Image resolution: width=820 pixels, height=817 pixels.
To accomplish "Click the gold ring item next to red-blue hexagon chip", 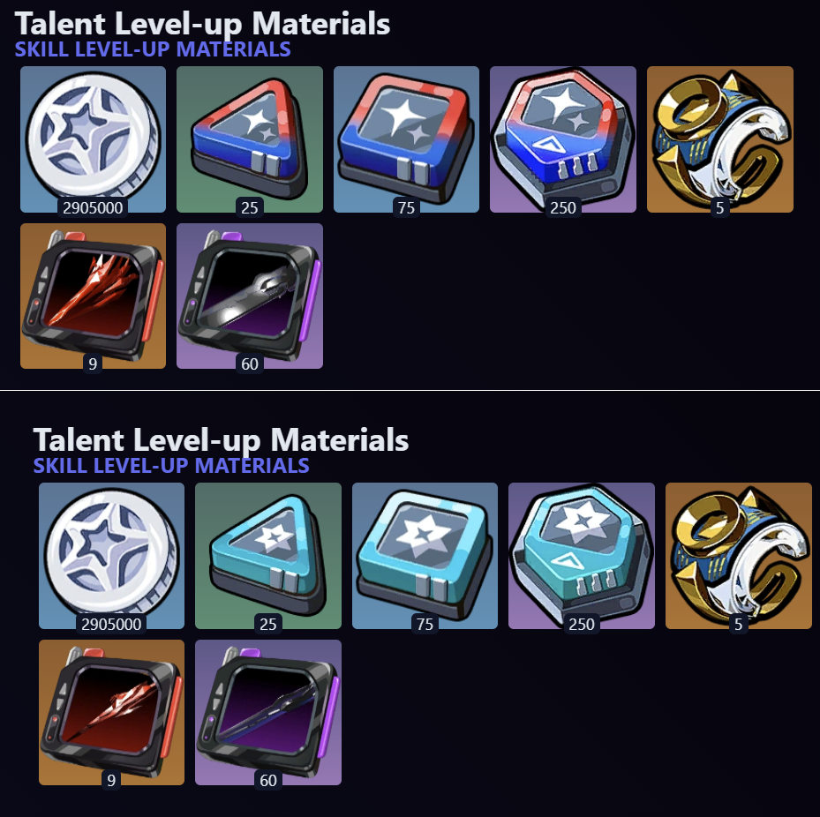I will click(719, 139).
